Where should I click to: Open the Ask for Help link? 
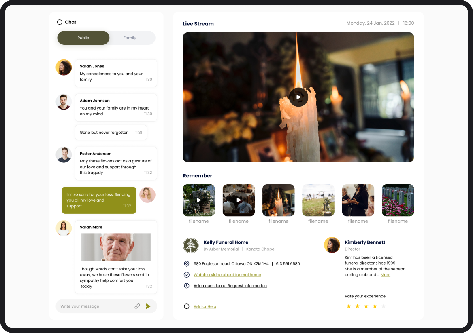[x=205, y=306]
